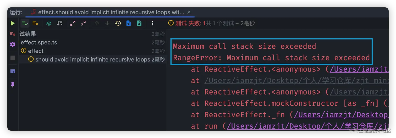Expand all test nodes
396x138 pixels.
[73, 23]
